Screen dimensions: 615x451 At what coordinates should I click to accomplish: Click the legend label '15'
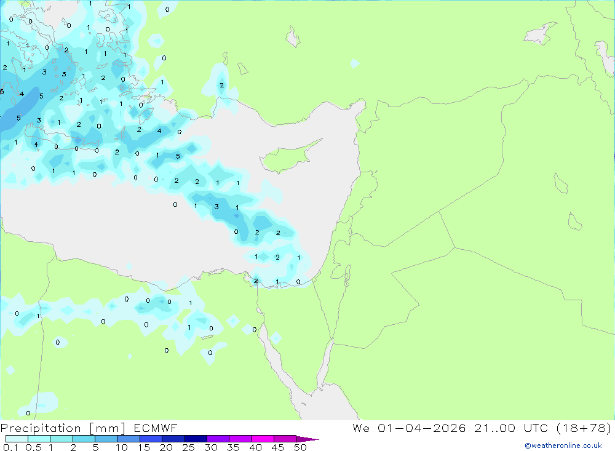click(144, 447)
